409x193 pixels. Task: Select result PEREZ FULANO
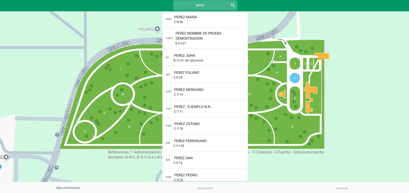(x=205, y=75)
